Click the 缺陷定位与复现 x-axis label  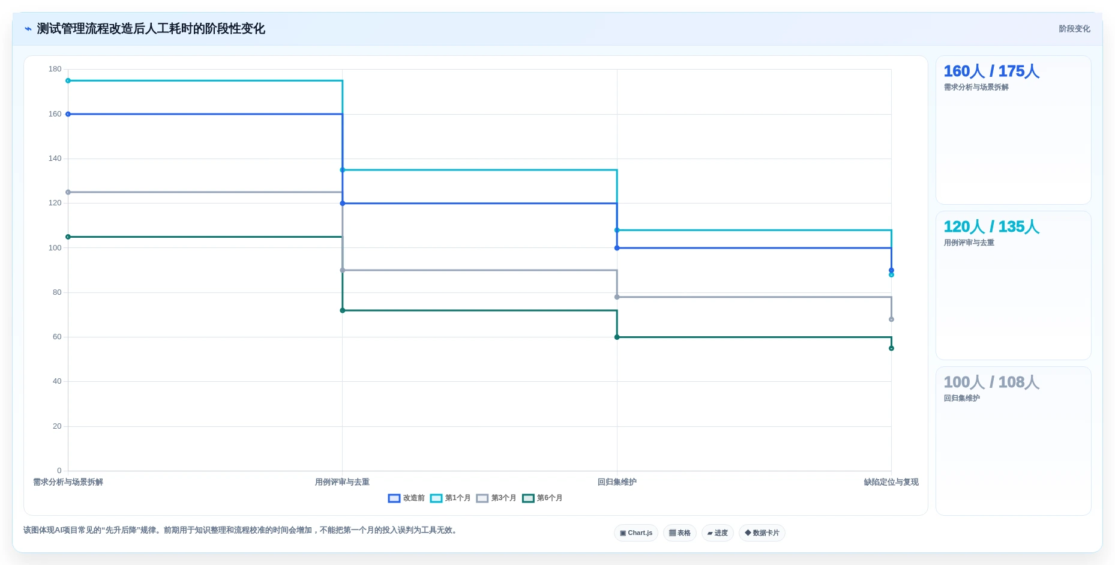[x=891, y=482]
